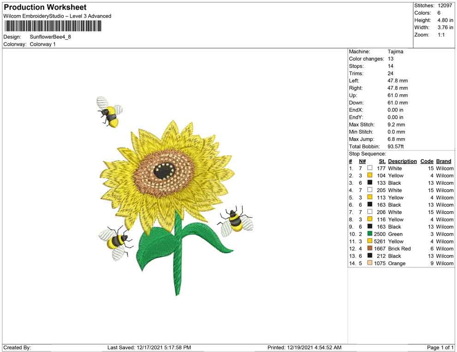Click the 'EndY:' label
This screenshot has width=457, height=352.
tap(356, 117)
